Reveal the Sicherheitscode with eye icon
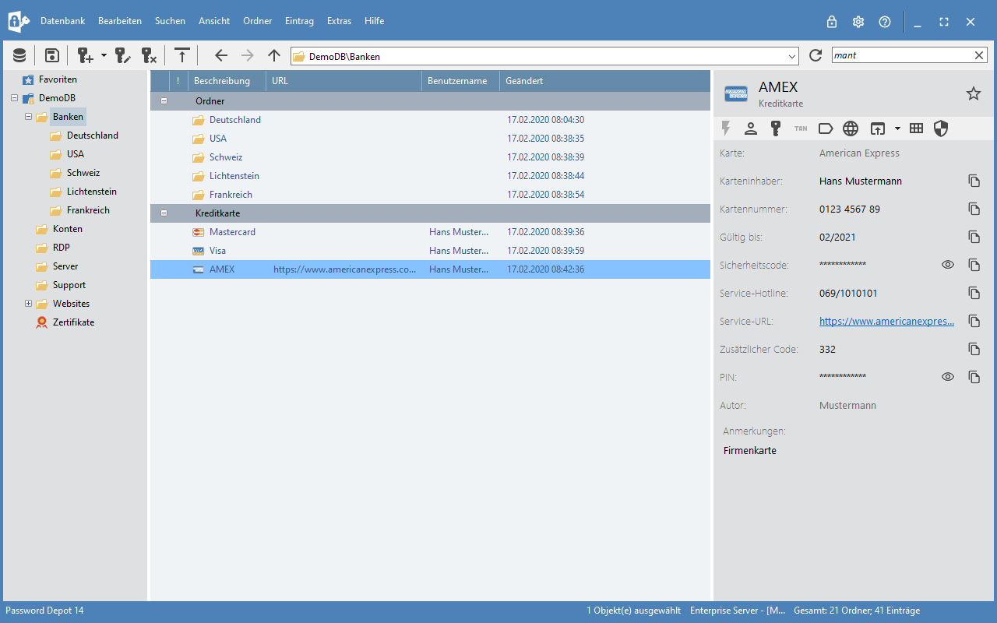Screen dimensions: 997x623 tap(948, 265)
